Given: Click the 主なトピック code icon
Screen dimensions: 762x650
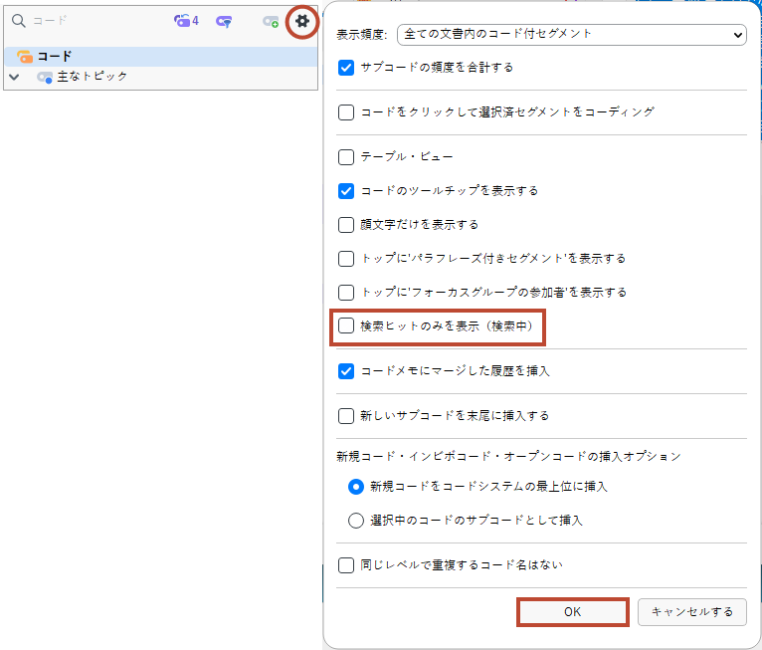Looking at the screenshot, I should [44, 77].
